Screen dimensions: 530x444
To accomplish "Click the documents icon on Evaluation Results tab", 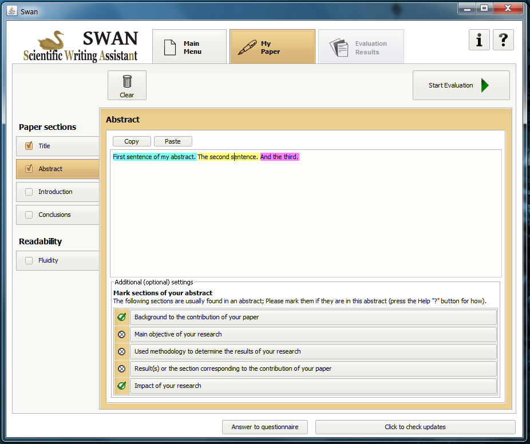I will 339,47.
